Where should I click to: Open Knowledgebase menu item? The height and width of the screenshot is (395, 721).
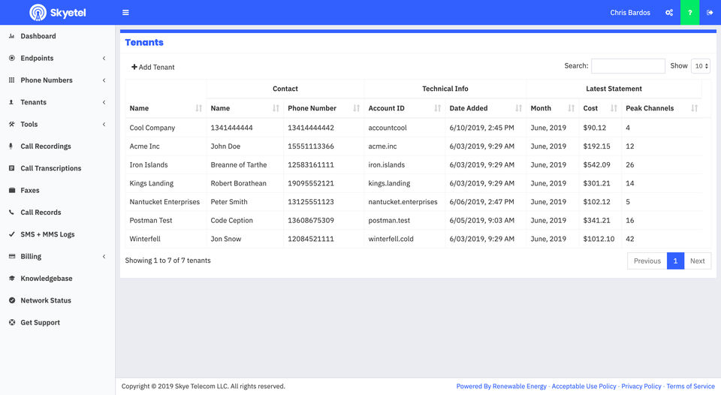[47, 278]
